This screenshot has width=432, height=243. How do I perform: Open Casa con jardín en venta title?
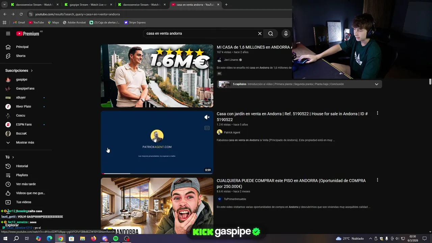pyautogui.click(x=292, y=117)
